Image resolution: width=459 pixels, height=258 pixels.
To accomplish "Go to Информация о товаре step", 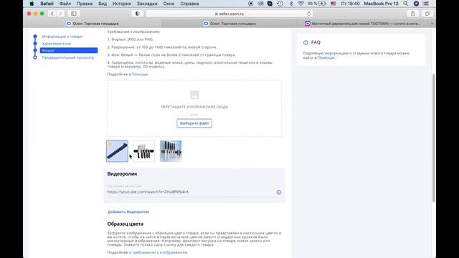I will [62, 37].
